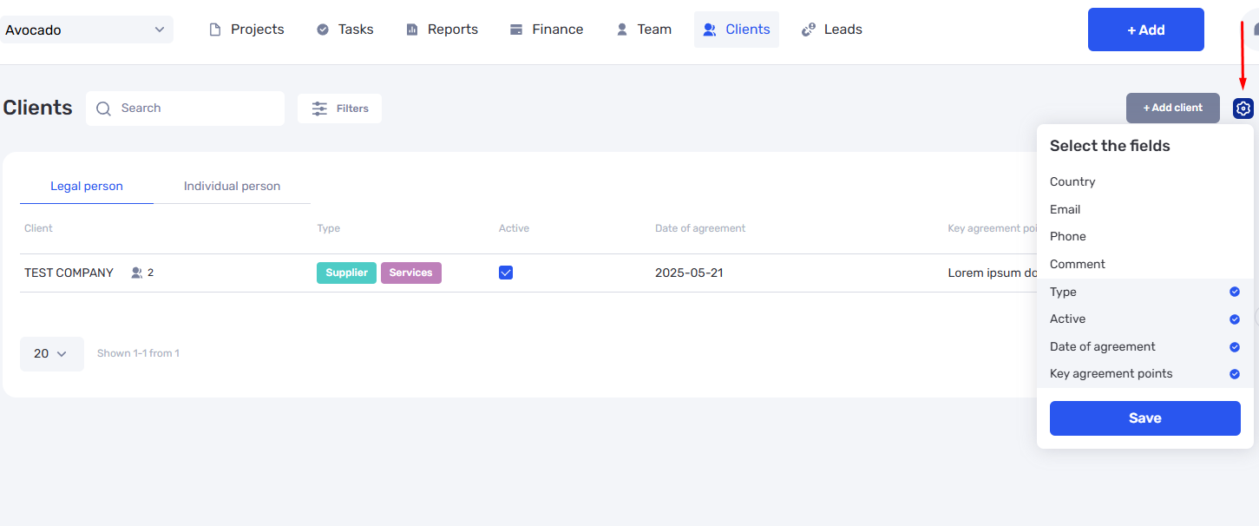The width and height of the screenshot is (1259, 526).
Task: Enable the Email field
Action: [x=1144, y=209]
